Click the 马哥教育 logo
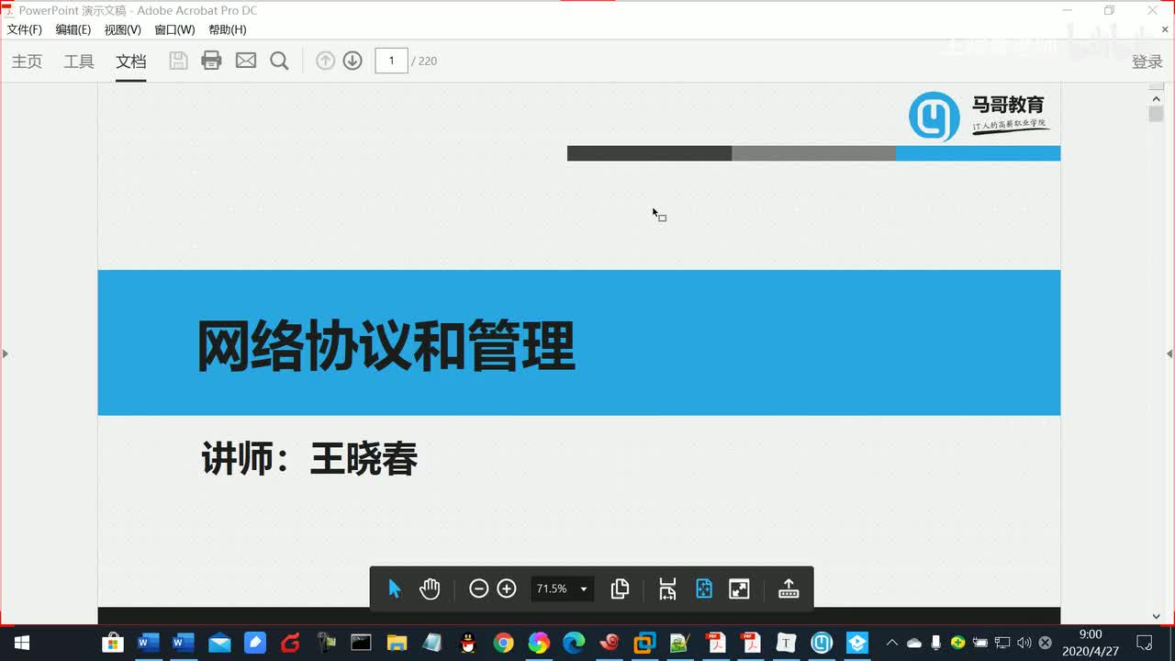The image size is (1175, 661). point(978,116)
